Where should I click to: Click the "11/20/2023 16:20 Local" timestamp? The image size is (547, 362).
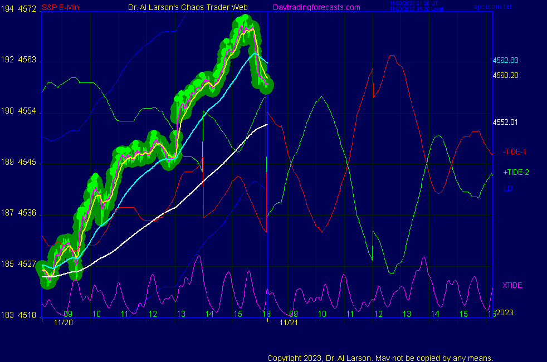tap(417, 9)
